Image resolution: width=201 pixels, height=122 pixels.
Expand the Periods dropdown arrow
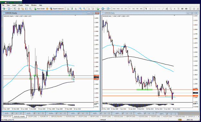click(x=105, y=9)
